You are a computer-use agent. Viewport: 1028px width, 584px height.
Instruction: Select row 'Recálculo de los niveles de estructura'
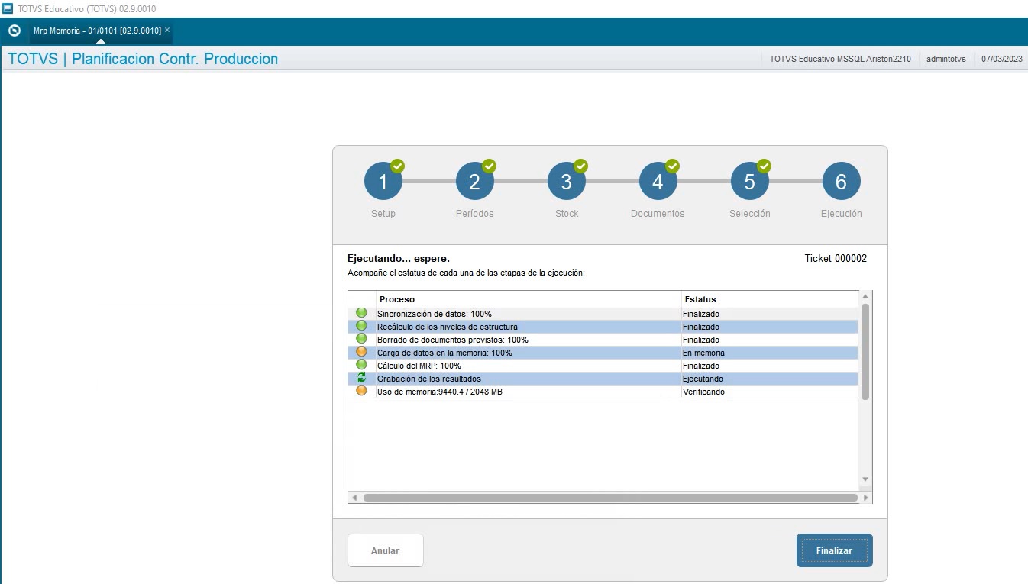click(x=603, y=327)
